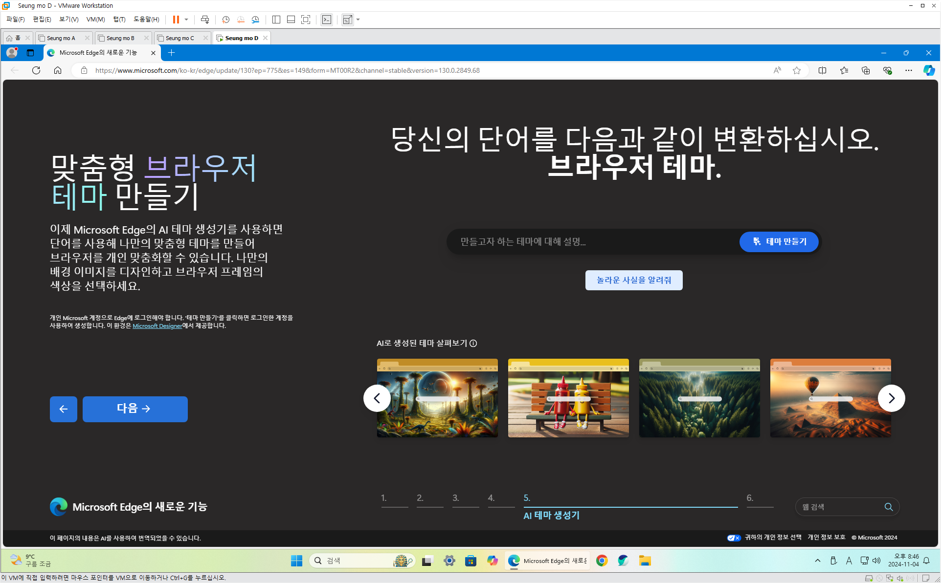Click the 테마 만들기 button
Screen dimensions: 941x583
point(779,241)
